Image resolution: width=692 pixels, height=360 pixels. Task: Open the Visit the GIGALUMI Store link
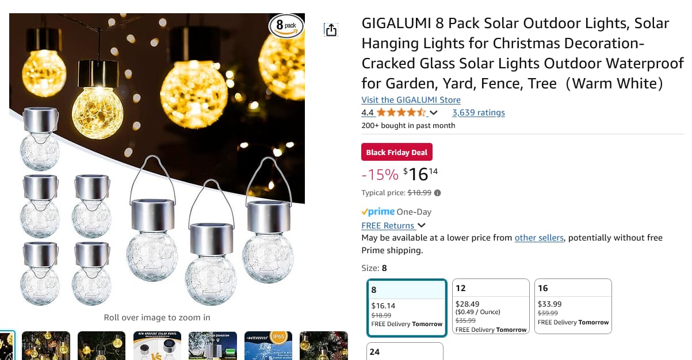411,100
